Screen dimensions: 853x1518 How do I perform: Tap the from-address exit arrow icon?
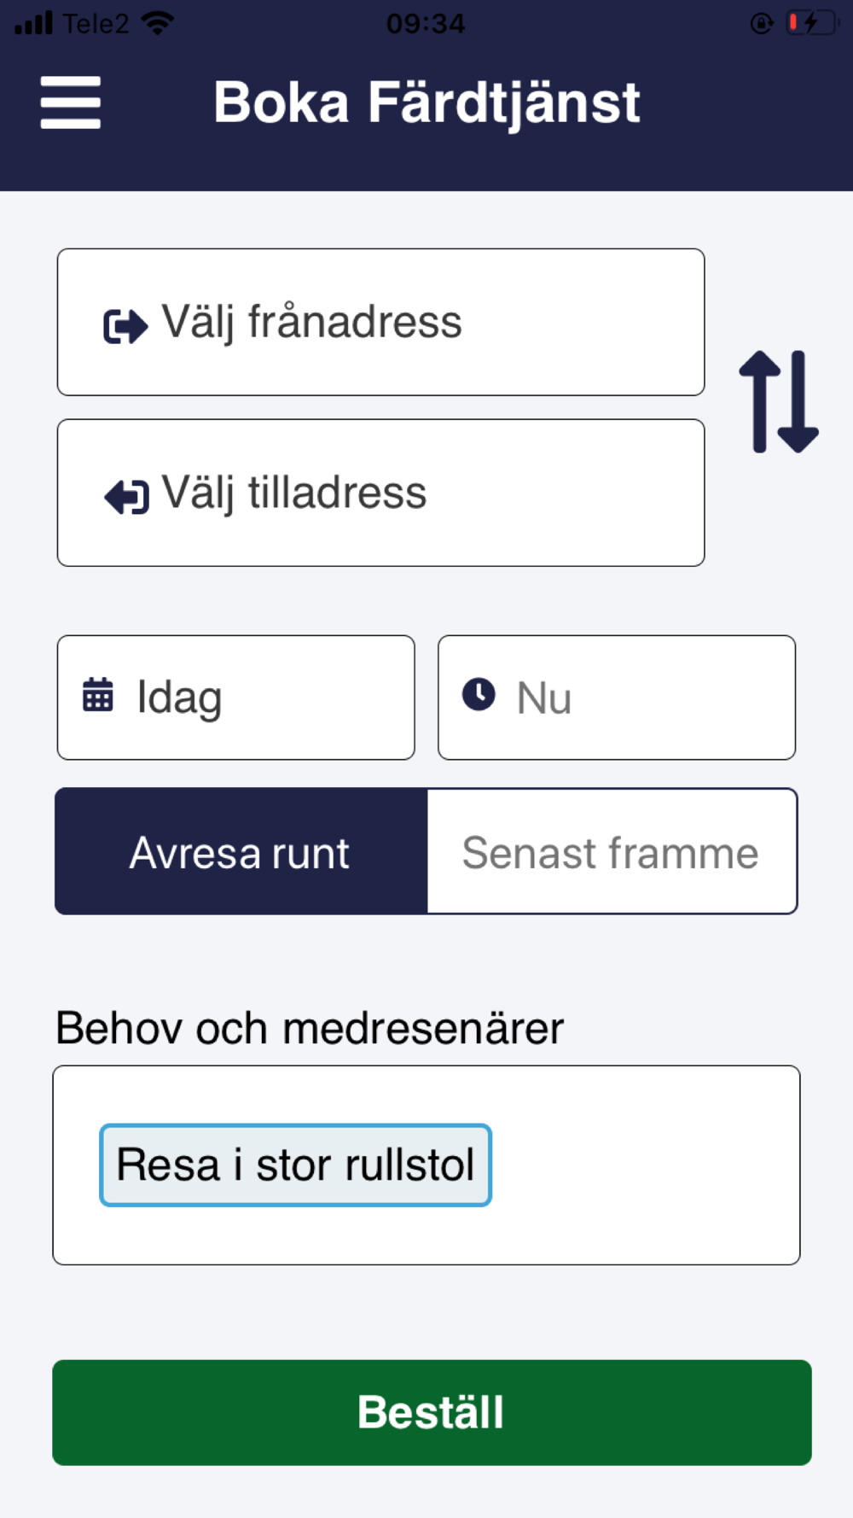[x=125, y=325]
